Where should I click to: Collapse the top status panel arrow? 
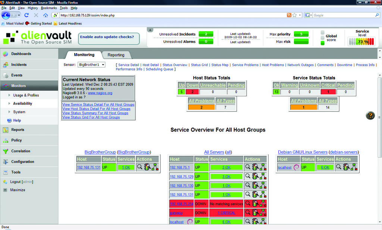point(150,30)
